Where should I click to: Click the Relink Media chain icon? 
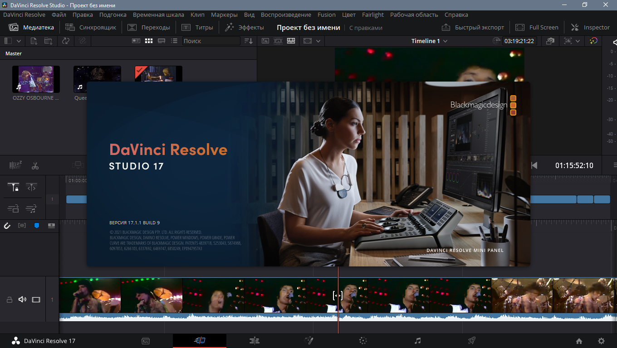click(82, 41)
